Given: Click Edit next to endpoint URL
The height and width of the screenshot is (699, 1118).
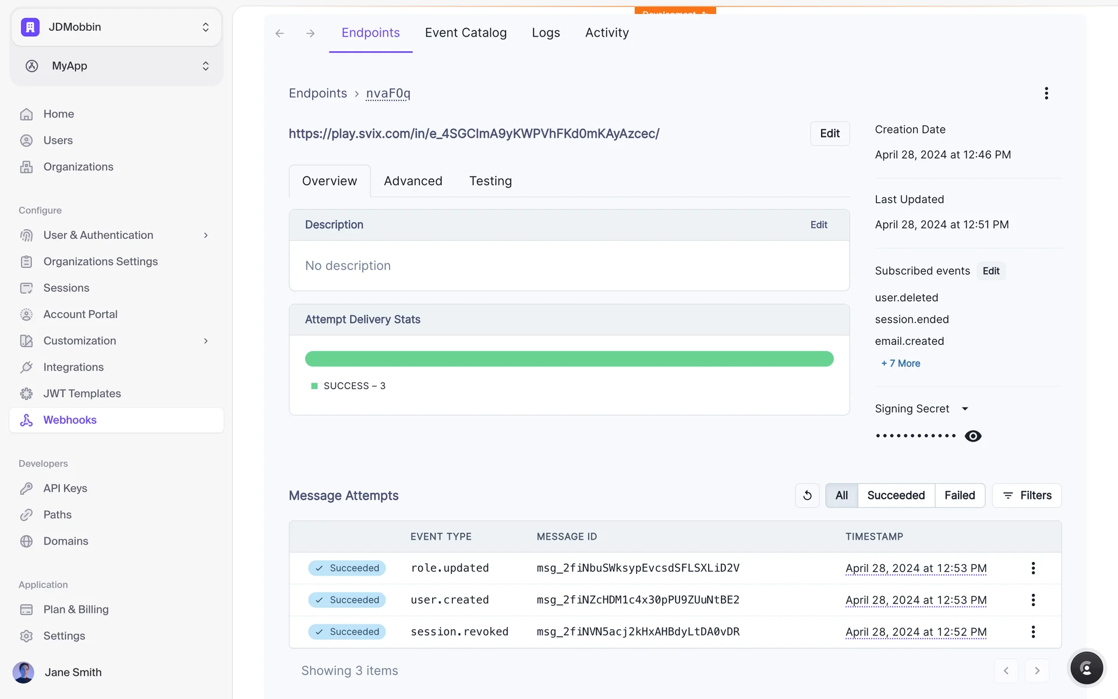Looking at the screenshot, I should (829, 133).
